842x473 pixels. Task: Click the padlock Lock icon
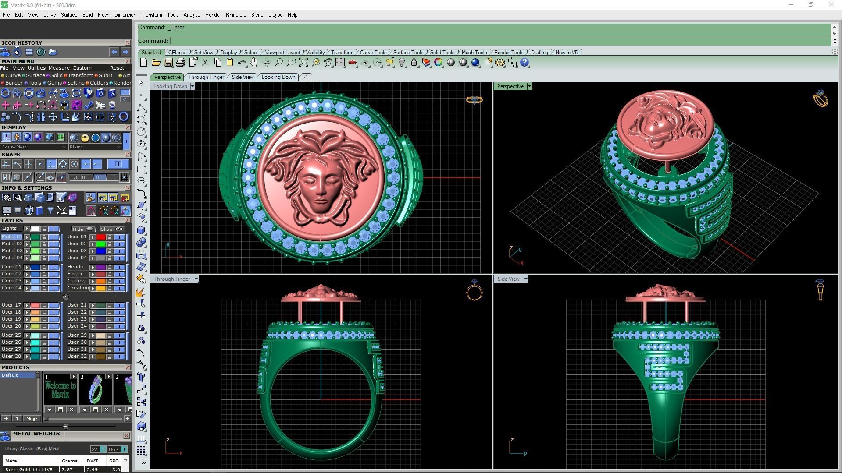pos(414,63)
